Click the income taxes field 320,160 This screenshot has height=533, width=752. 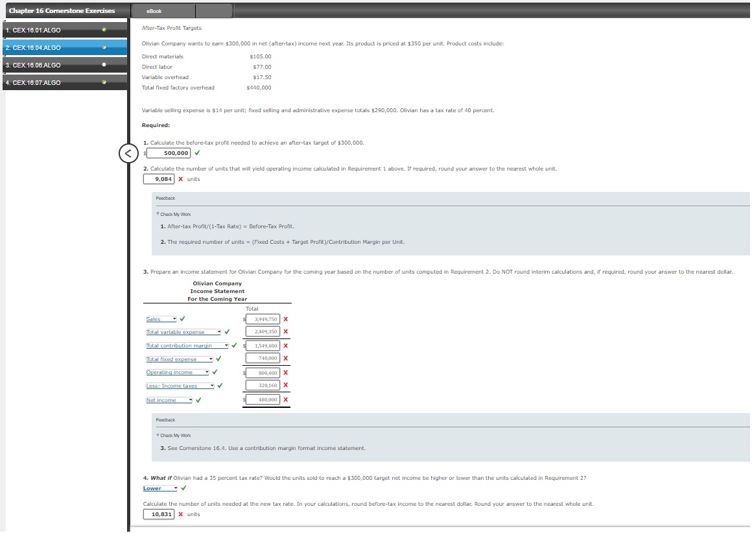pos(263,385)
